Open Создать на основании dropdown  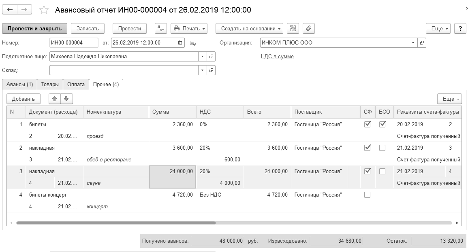click(x=249, y=29)
